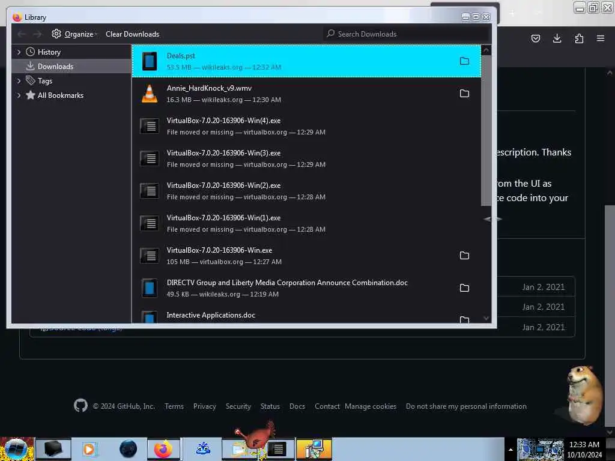Click the file icon of VirtualBox-7.0.20-163906-Win.exe

pos(150,256)
